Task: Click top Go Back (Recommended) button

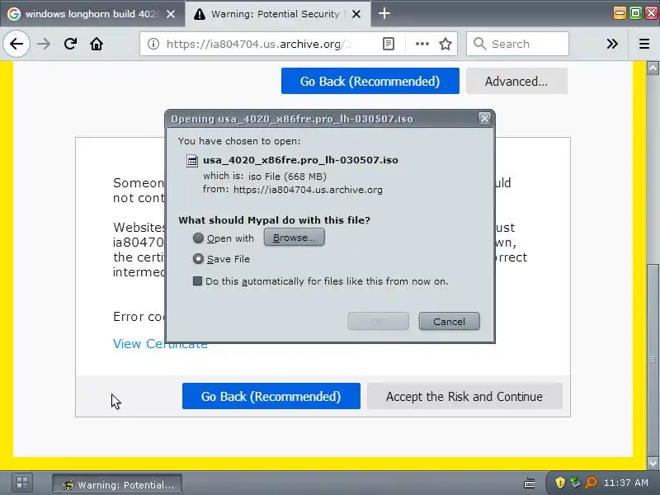Action: 370,81
